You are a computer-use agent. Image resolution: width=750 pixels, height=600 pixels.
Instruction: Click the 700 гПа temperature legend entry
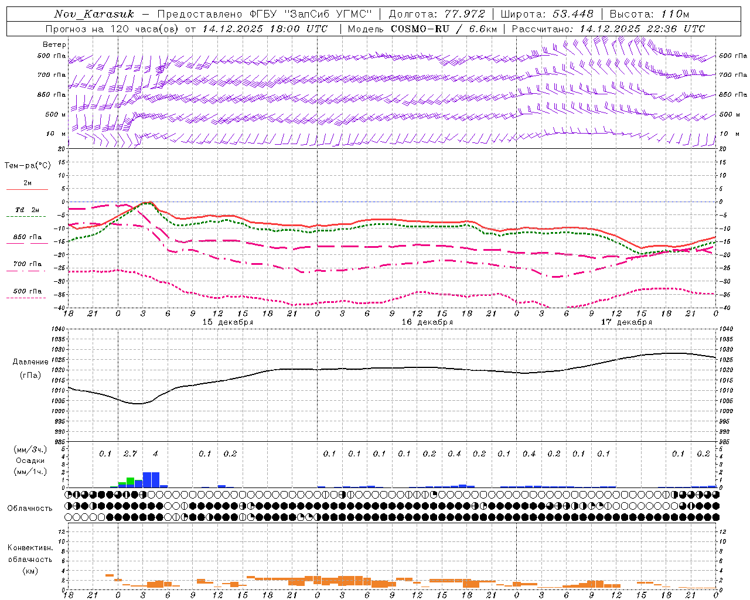[x=27, y=264]
